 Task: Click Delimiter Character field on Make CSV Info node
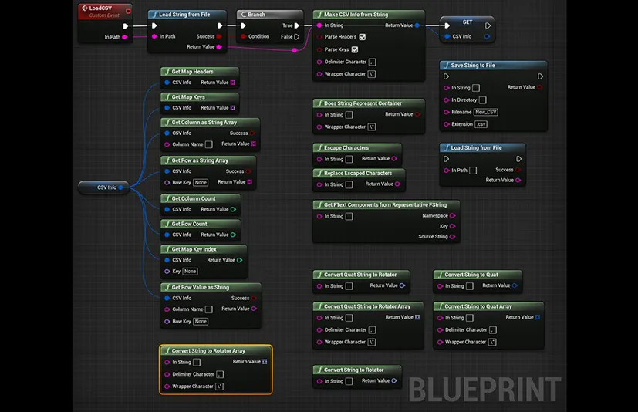point(373,62)
